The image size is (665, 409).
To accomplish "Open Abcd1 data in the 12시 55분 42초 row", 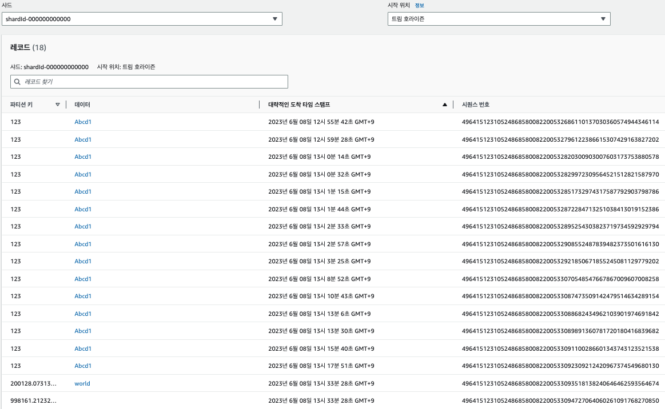I will [x=83, y=122].
